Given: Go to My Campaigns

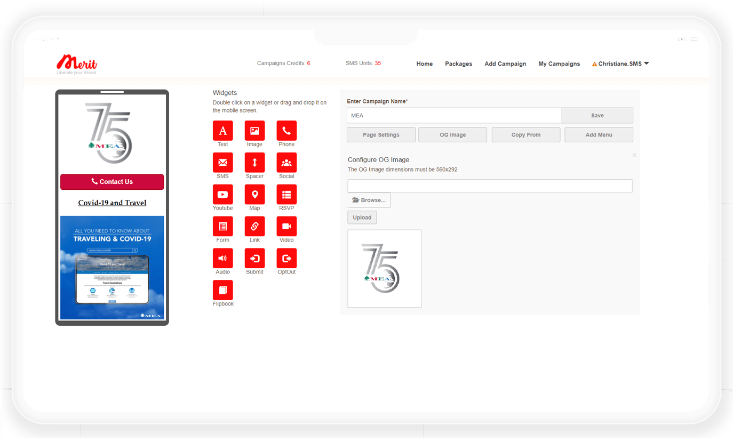Looking at the screenshot, I should (x=559, y=64).
